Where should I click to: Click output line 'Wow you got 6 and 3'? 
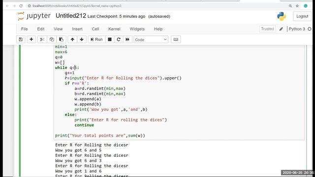[x=78, y=161]
